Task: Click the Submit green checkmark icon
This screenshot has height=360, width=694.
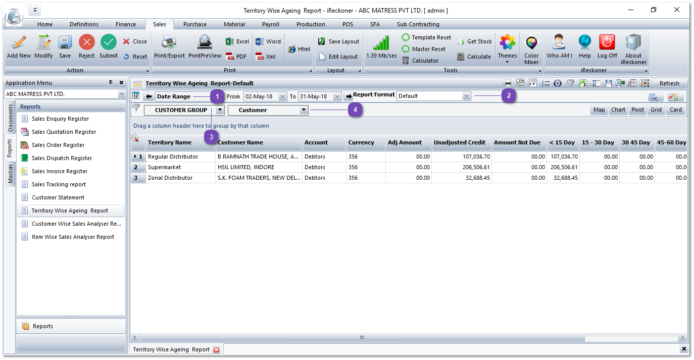Action: coord(108,43)
